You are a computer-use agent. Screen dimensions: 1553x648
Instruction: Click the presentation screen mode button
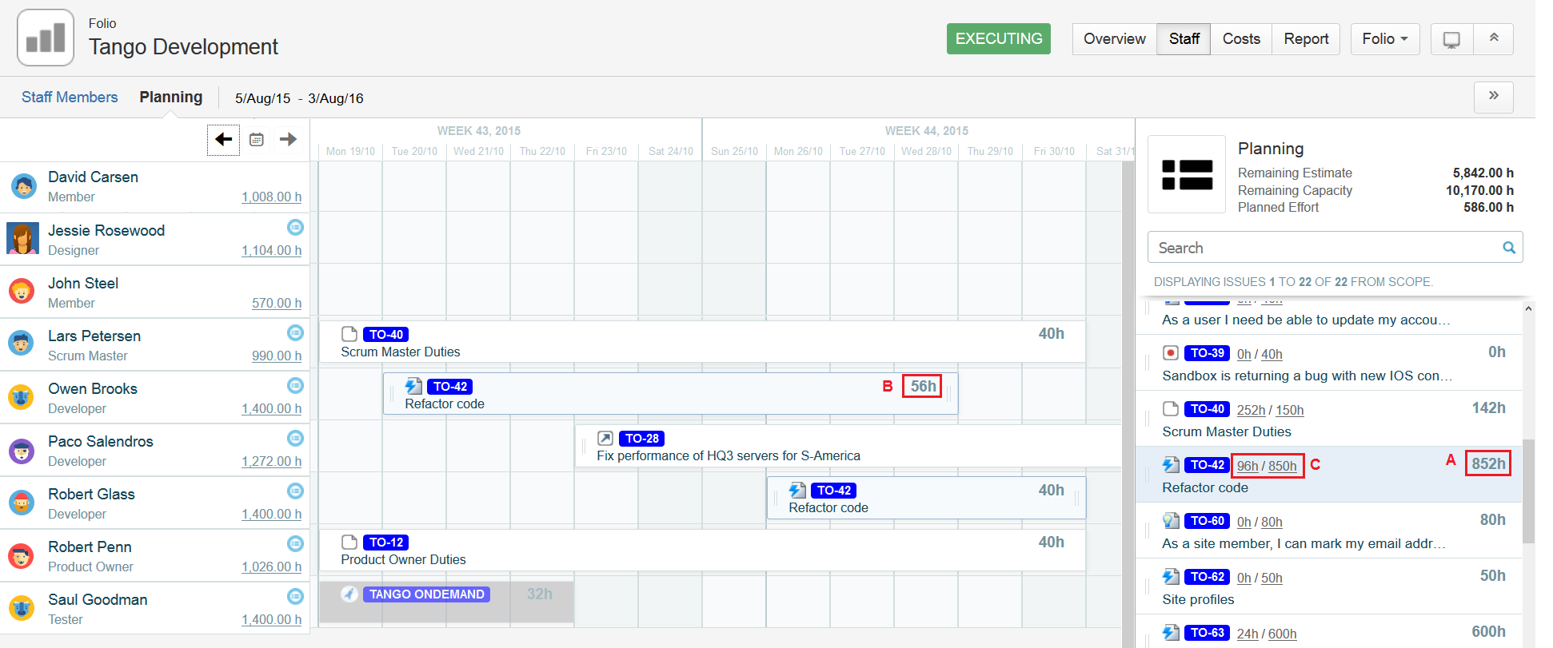1451,39
